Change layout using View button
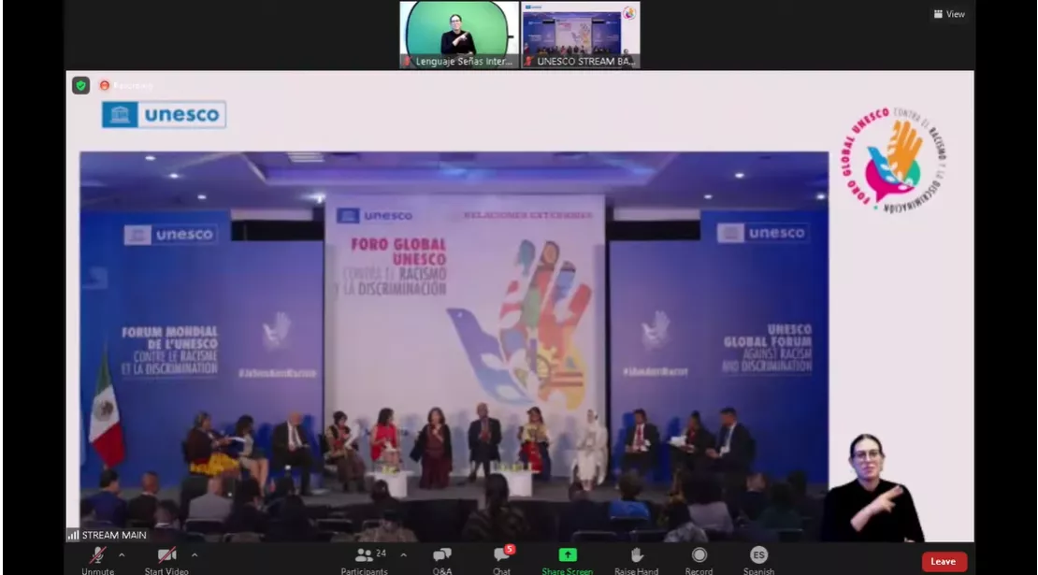 949,14
